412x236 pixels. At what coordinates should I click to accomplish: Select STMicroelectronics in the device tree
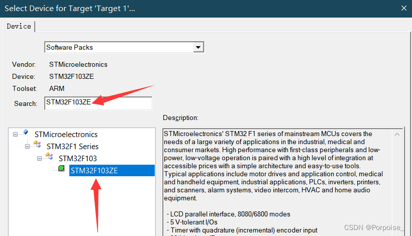pos(66,135)
